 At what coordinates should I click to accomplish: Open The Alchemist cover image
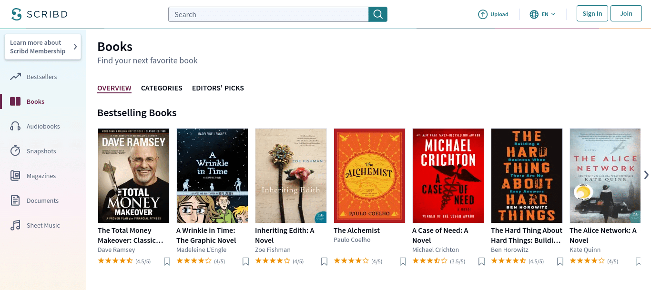coord(369,176)
